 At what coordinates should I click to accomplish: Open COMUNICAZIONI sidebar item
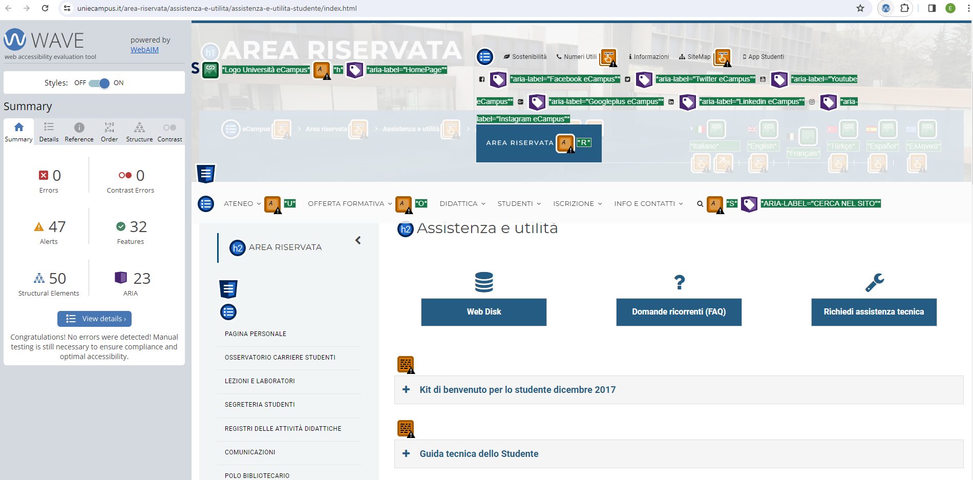pos(250,452)
